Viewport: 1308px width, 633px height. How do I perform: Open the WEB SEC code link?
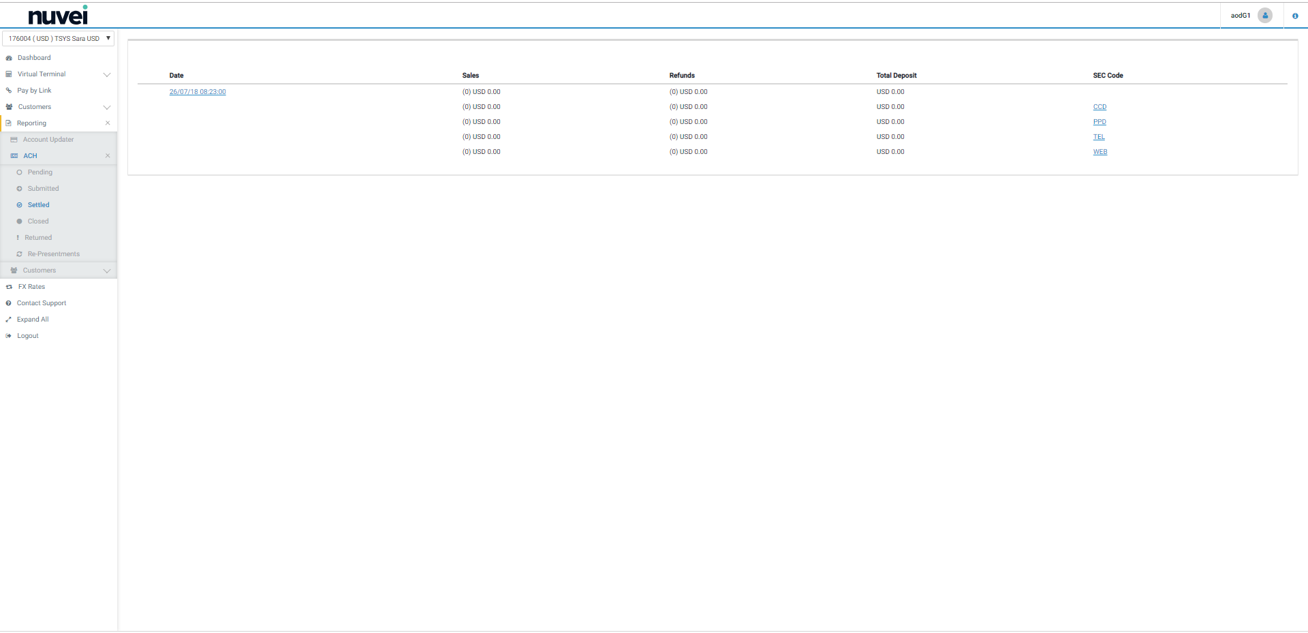[x=1100, y=152]
